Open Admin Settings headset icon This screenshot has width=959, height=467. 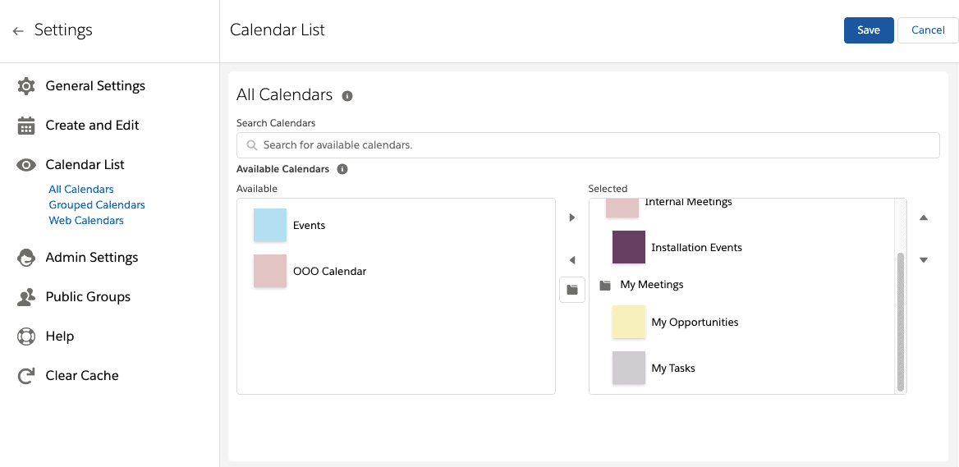coord(25,258)
